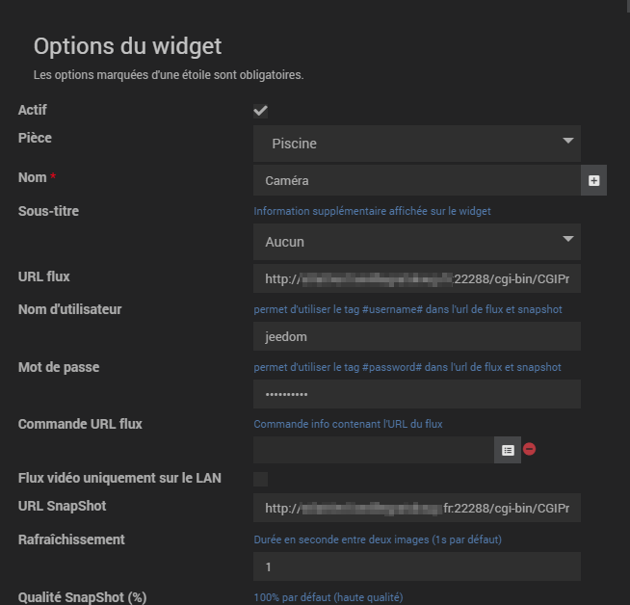Click the Commande info hint text
The height and width of the screenshot is (605, 630).
(348, 423)
